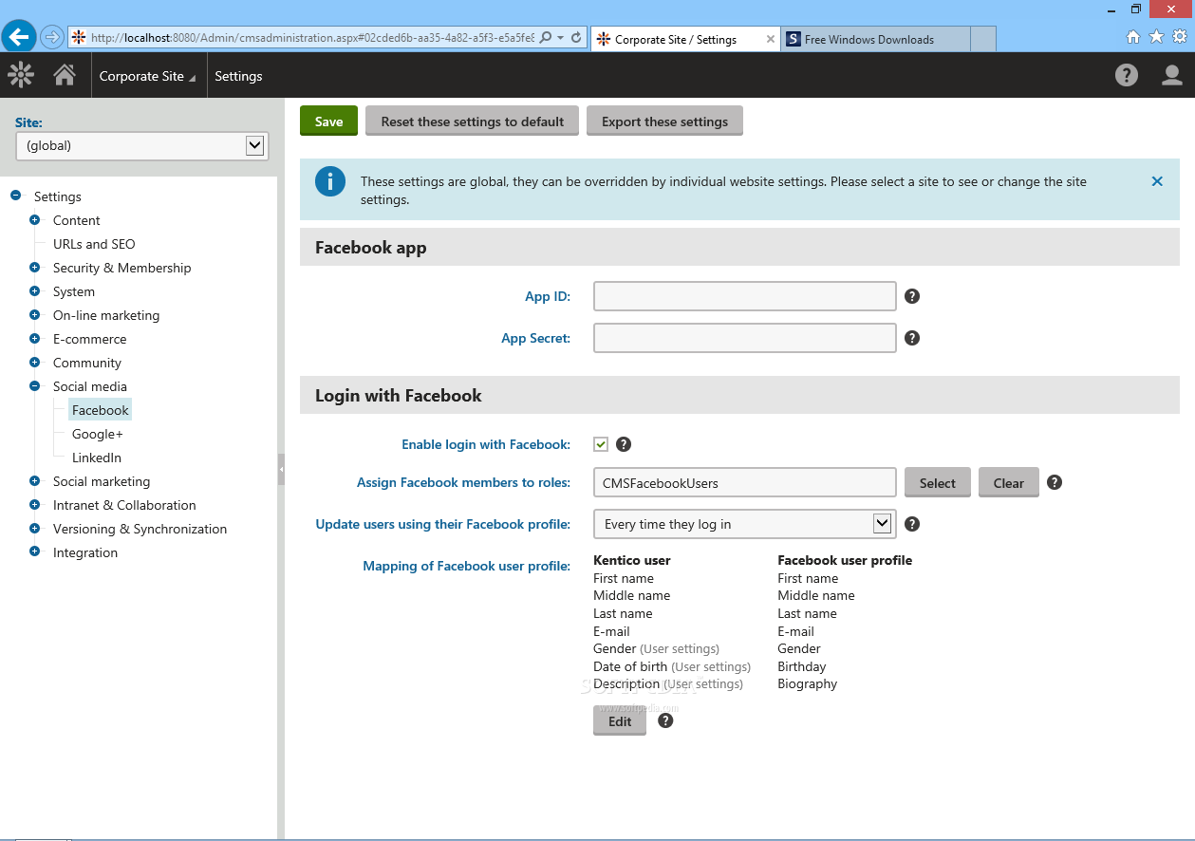Show help tooltip for App ID

(x=912, y=296)
